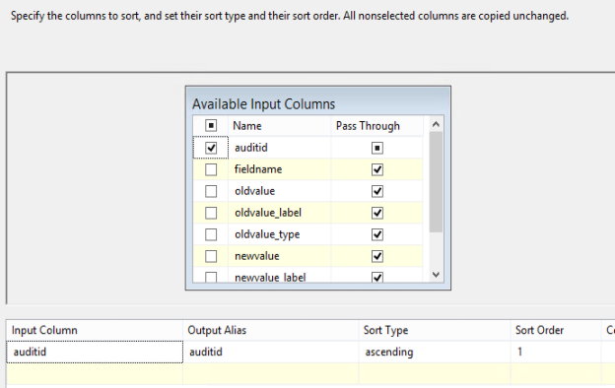Click the Output Alias grid header
This screenshot has height=388, width=615.
click(271, 330)
